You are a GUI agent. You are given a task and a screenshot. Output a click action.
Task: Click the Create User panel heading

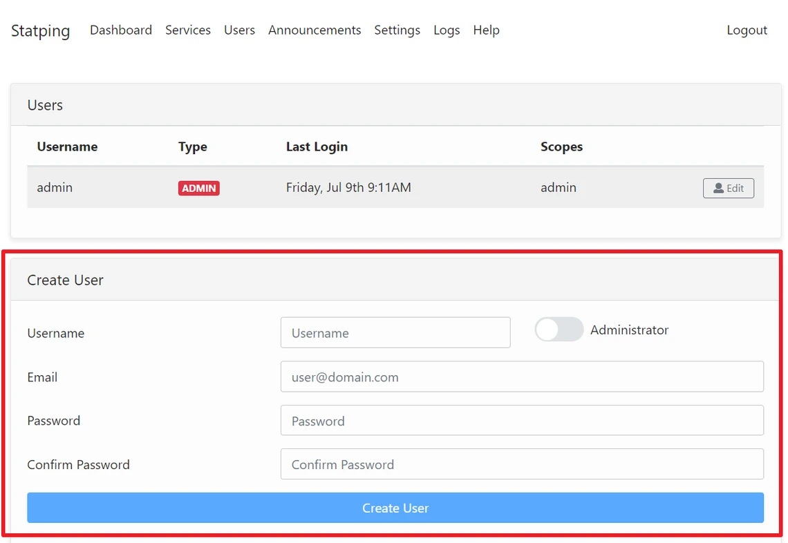tap(66, 280)
